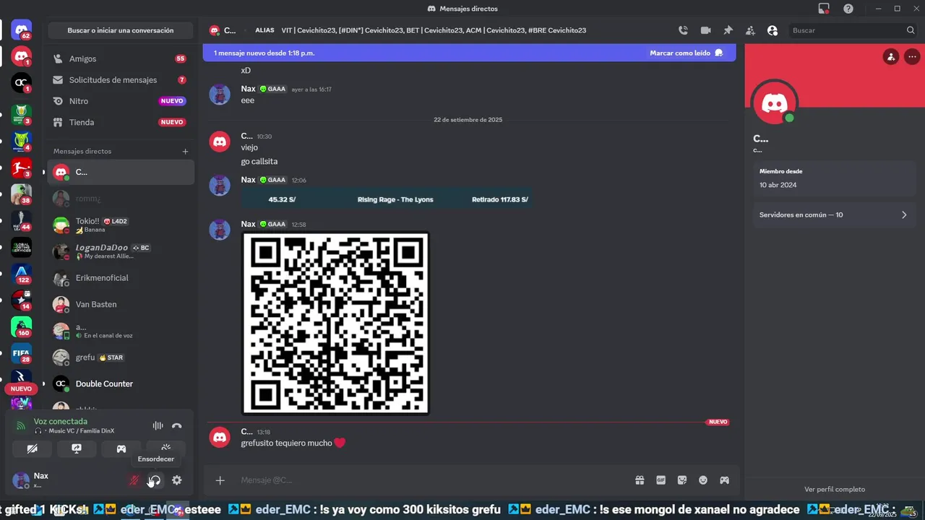Open Discord home direct messages icon
Viewport: 925px width, 520px height.
pos(22,30)
